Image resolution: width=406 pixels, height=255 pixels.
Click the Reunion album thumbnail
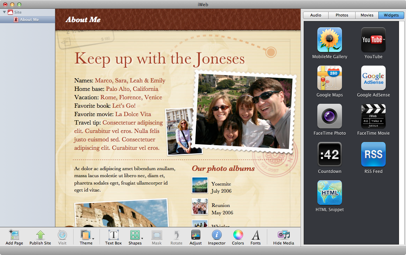pos(200,207)
